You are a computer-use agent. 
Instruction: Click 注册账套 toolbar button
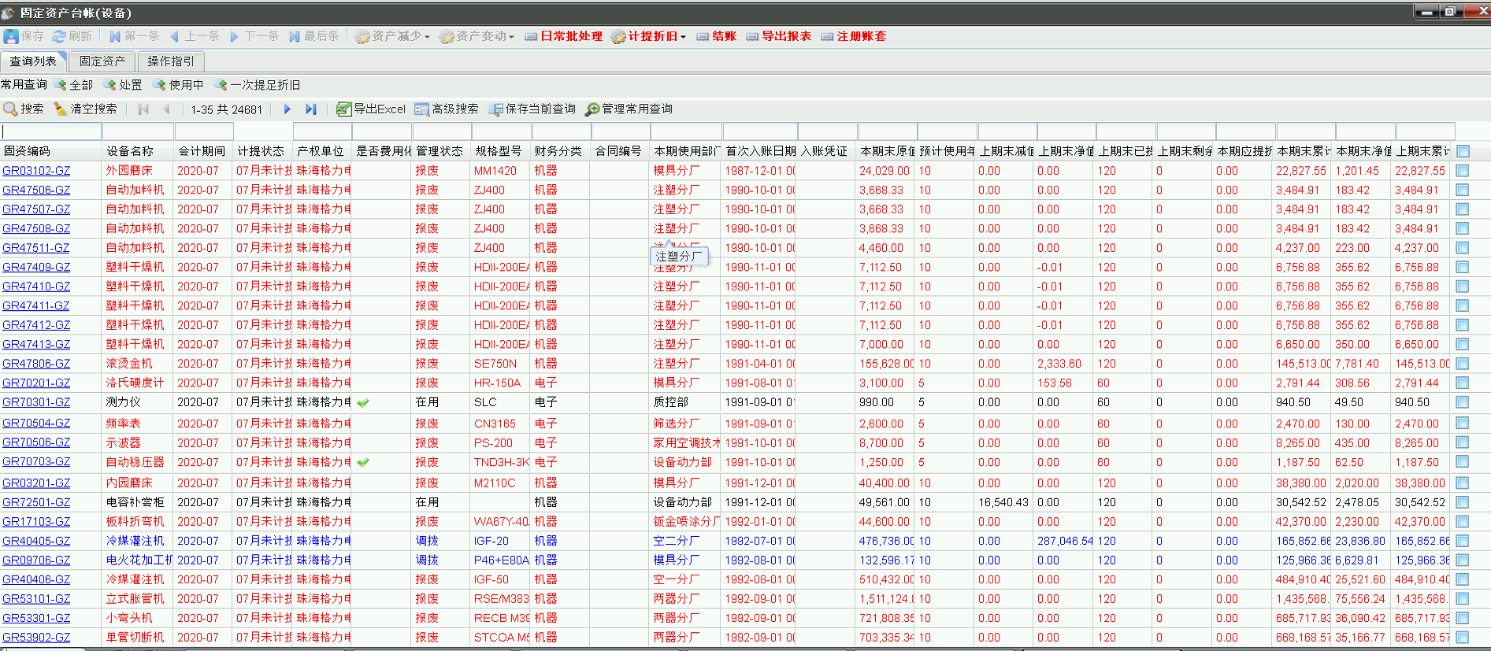point(854,36)
